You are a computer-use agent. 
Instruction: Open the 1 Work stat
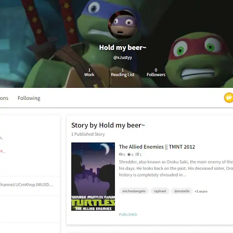[x=89, y=72]
